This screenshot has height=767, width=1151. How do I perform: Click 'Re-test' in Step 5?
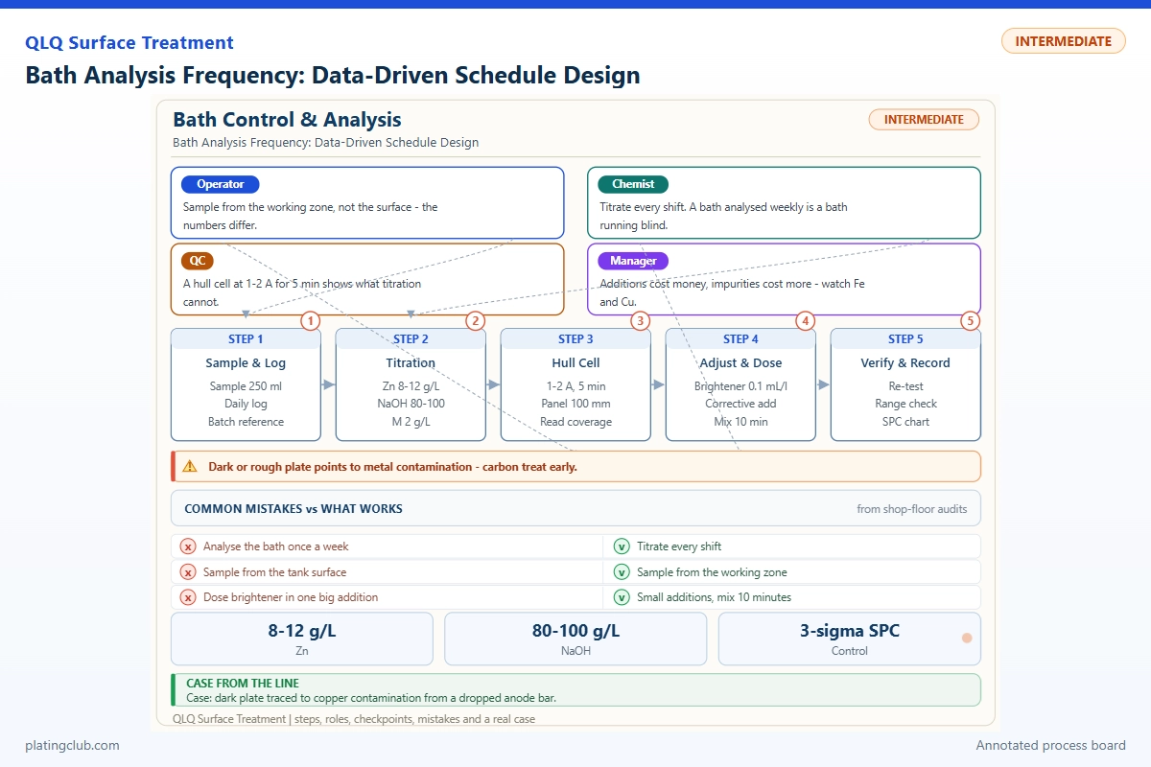tap(905, 386)
